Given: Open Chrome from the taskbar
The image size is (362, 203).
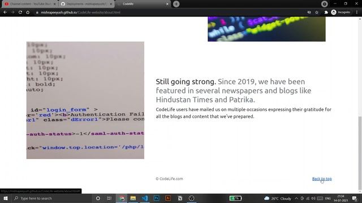Looking at the screenshot, I should [x=122, y=198].
